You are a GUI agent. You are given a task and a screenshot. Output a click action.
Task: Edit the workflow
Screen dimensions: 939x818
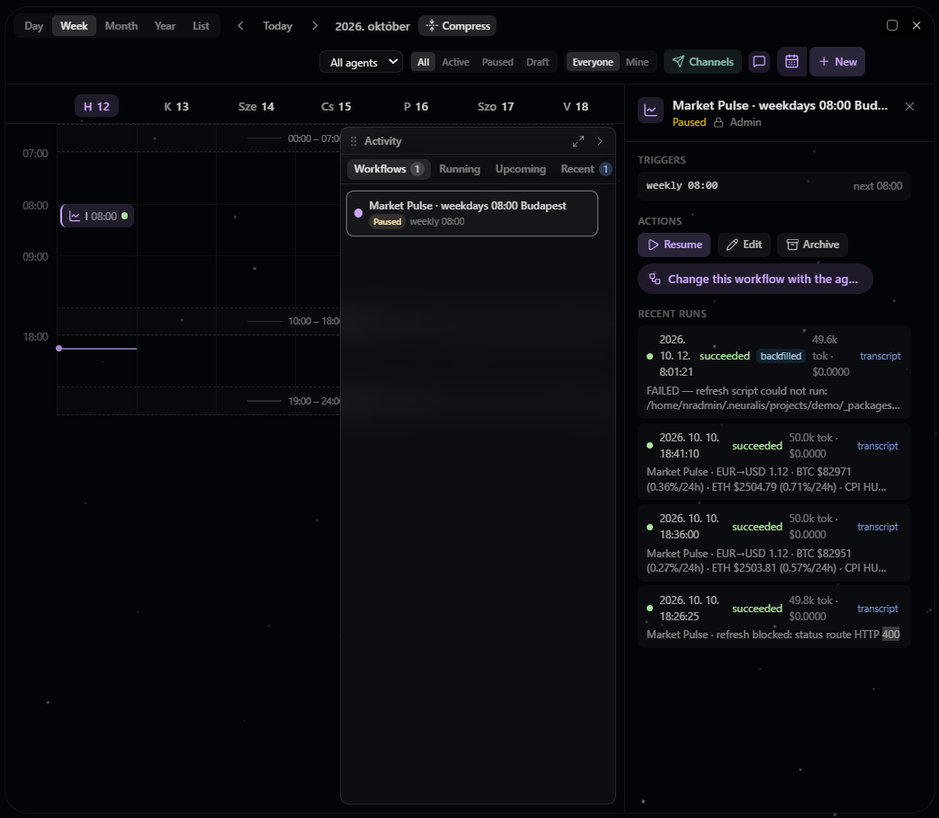click(x=744, y=245)
